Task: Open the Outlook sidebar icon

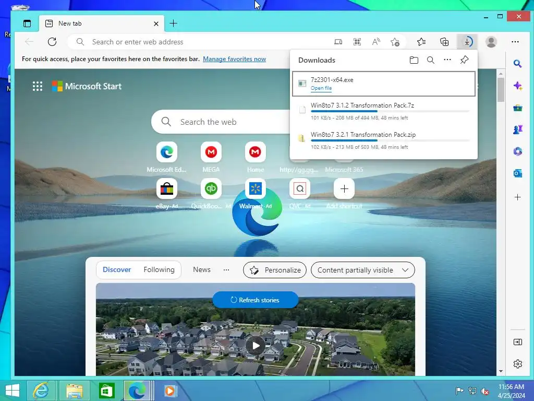Action: point(518,173)
